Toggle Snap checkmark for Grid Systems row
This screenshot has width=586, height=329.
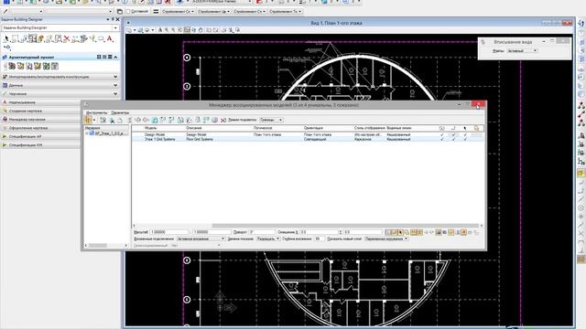tap(453, 139)
